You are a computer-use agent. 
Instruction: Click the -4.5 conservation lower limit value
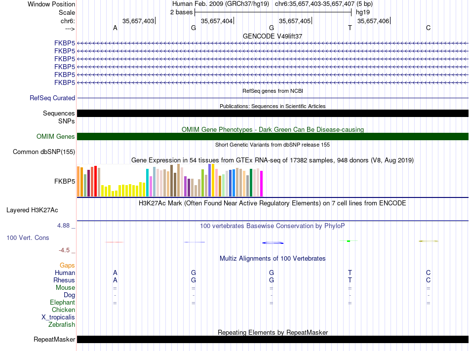64,250
